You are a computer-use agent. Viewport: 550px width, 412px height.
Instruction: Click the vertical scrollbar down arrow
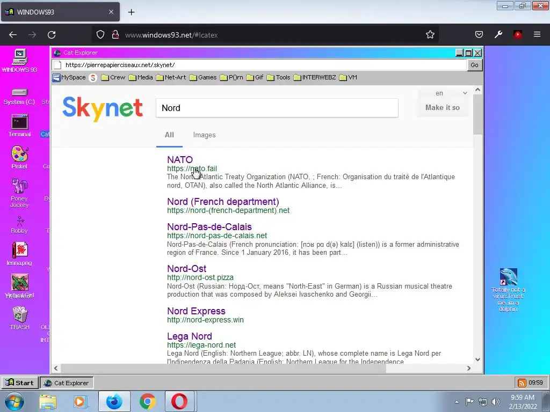pyautogui.click(x=477, y=359)
